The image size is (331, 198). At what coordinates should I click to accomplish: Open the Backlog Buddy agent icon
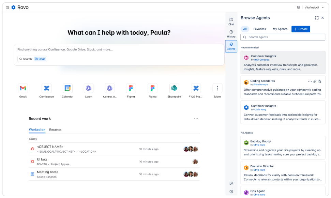click(x=246, y=143)
